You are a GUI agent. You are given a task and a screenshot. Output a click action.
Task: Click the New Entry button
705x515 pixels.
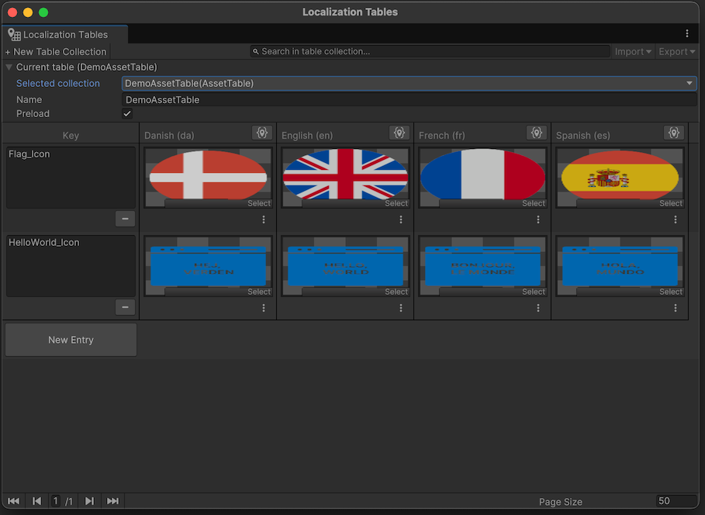pos(71,340)
